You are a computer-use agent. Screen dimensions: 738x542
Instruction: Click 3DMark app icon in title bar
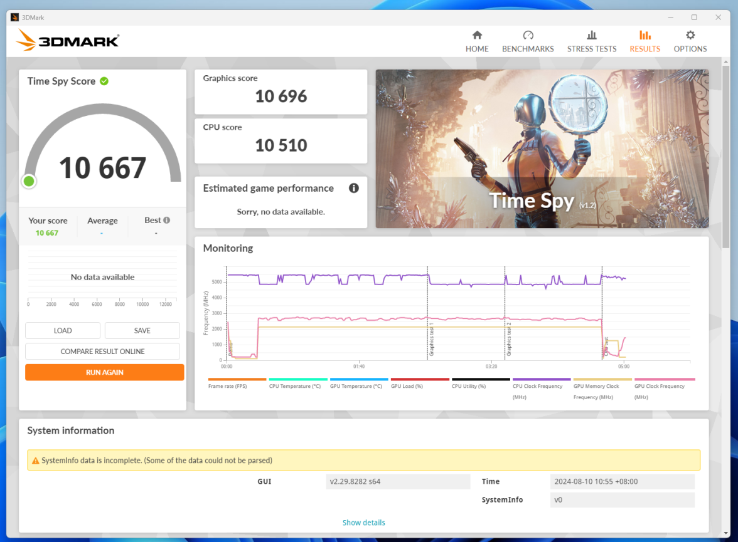click(14, 18)
